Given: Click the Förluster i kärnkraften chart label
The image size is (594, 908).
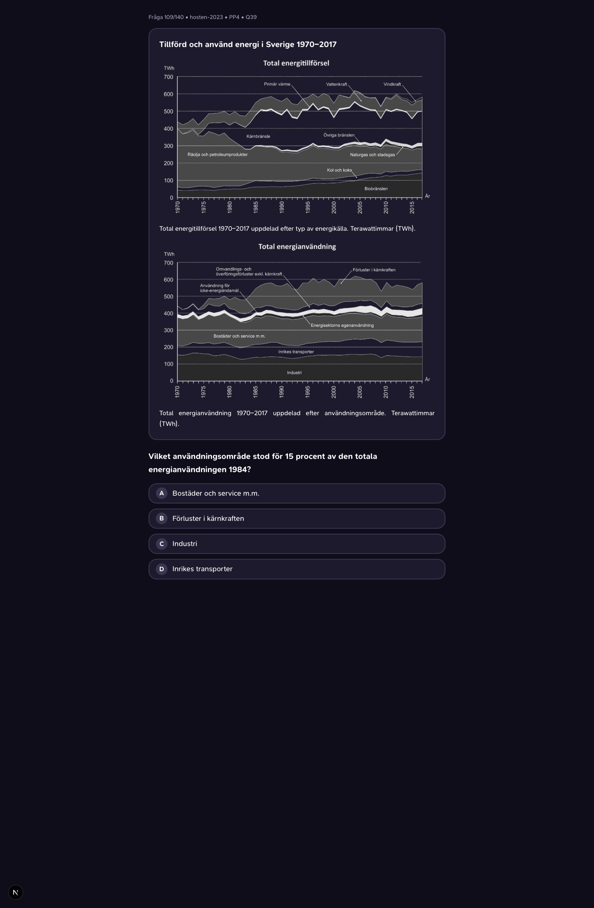Looking at the screenshot, I should [374, 270].
